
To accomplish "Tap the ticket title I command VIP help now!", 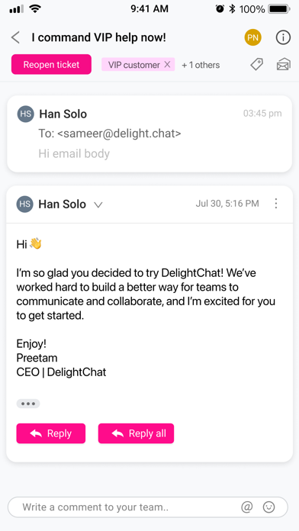I will point(99,37).
